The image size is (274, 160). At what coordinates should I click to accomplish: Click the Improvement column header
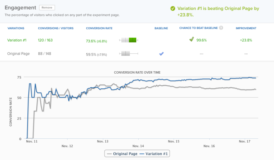click(246, 28)
